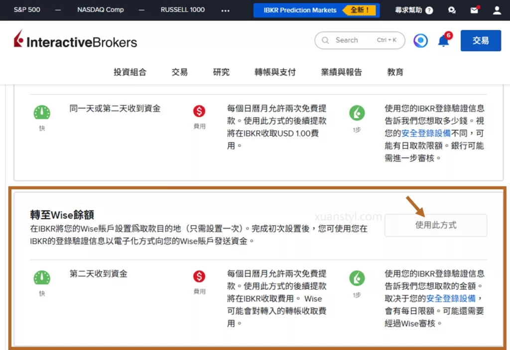Viewport: 510px width, 350px height.
Task: Click the 尋求幫助 link
Action: click(408, 10)
